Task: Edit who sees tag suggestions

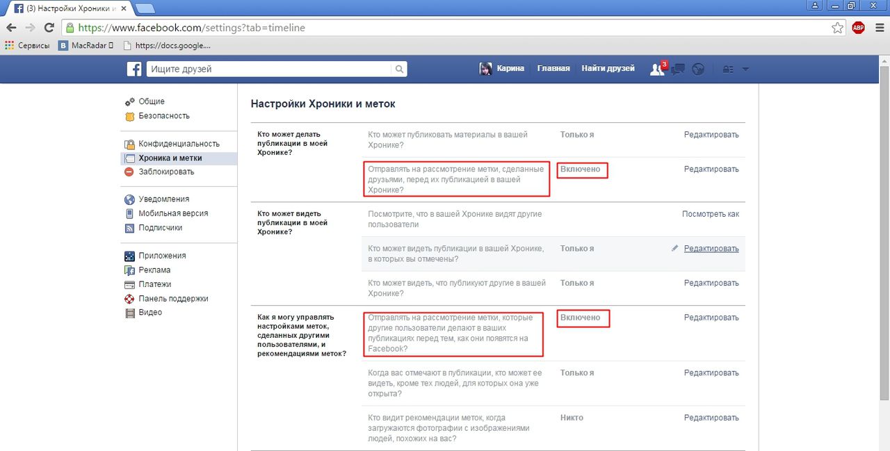Action: pyautogui.click(x=711, y=418)
